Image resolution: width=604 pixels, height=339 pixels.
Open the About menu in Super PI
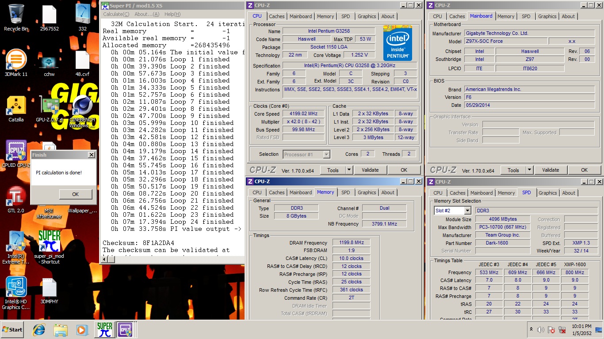(x=147, y=14)
